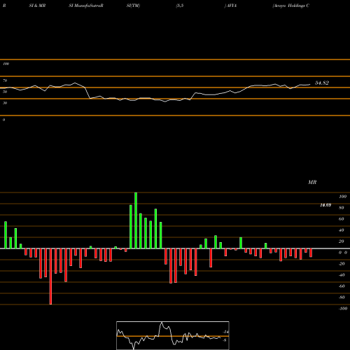Click the RSI value 54.82 label
The height and width of the screenshot is (350, 350).
tap(322, 83)
